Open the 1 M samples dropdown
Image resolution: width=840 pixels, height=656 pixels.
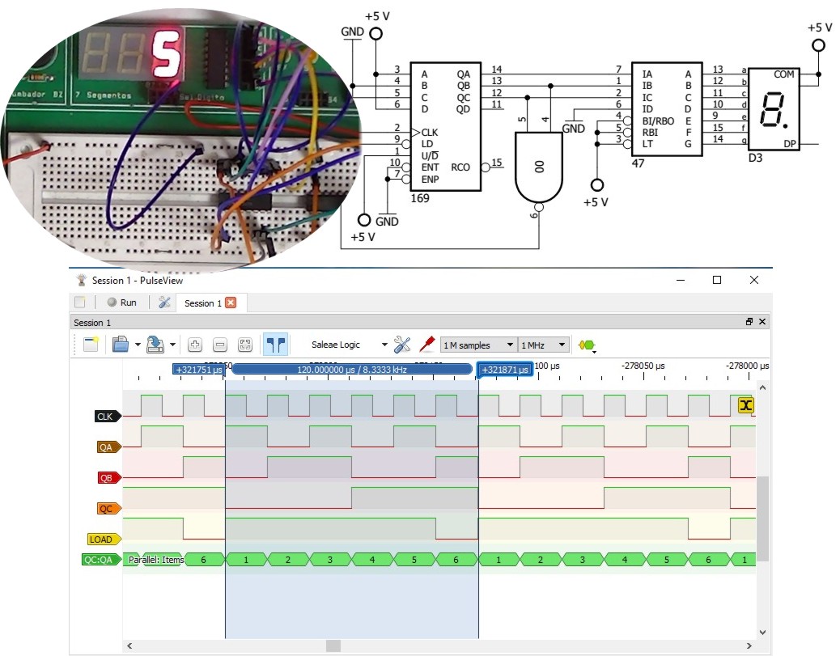[477, 345]
